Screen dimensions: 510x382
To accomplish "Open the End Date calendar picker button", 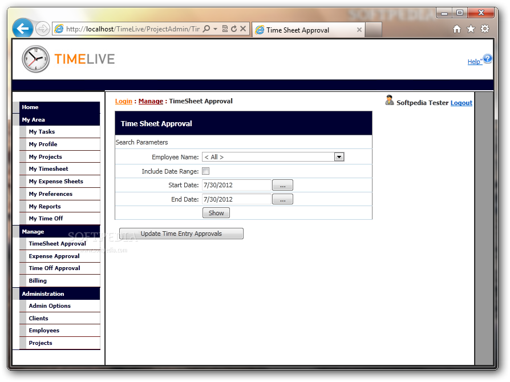I will pos(282,199).
